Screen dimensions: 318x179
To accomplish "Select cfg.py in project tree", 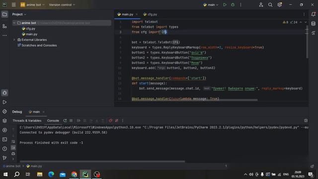I will [29, 29].
